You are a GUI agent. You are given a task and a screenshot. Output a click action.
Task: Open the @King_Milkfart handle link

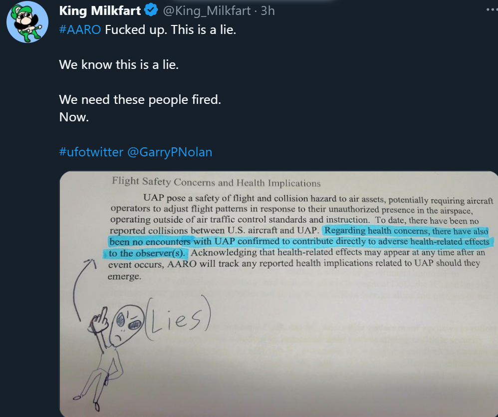pyautogui.click(x=207, y=11)
